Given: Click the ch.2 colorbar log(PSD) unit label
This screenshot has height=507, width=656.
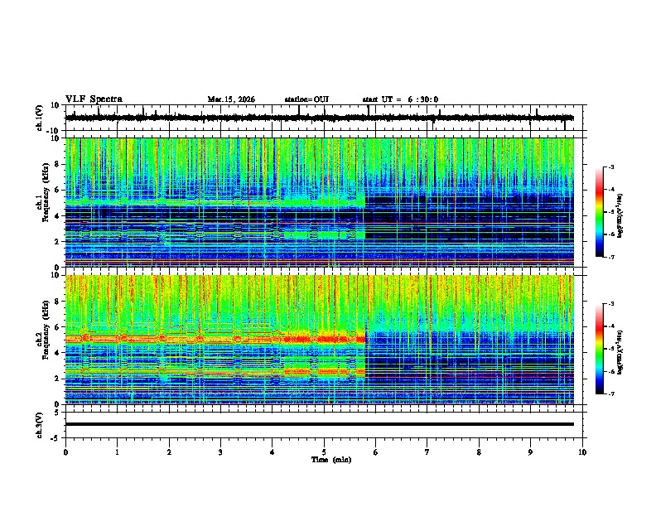Looking at the screenshot, I should [620, 352].
